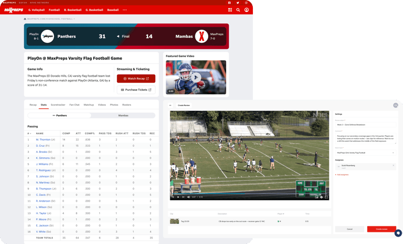
Task: Open player V. White's profile link
Action: [41, 232]
